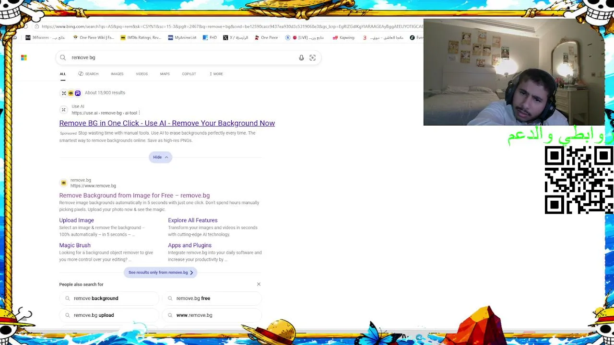Click the browser address bar URL
Screen dimensions: 614x345
(232, 27)
